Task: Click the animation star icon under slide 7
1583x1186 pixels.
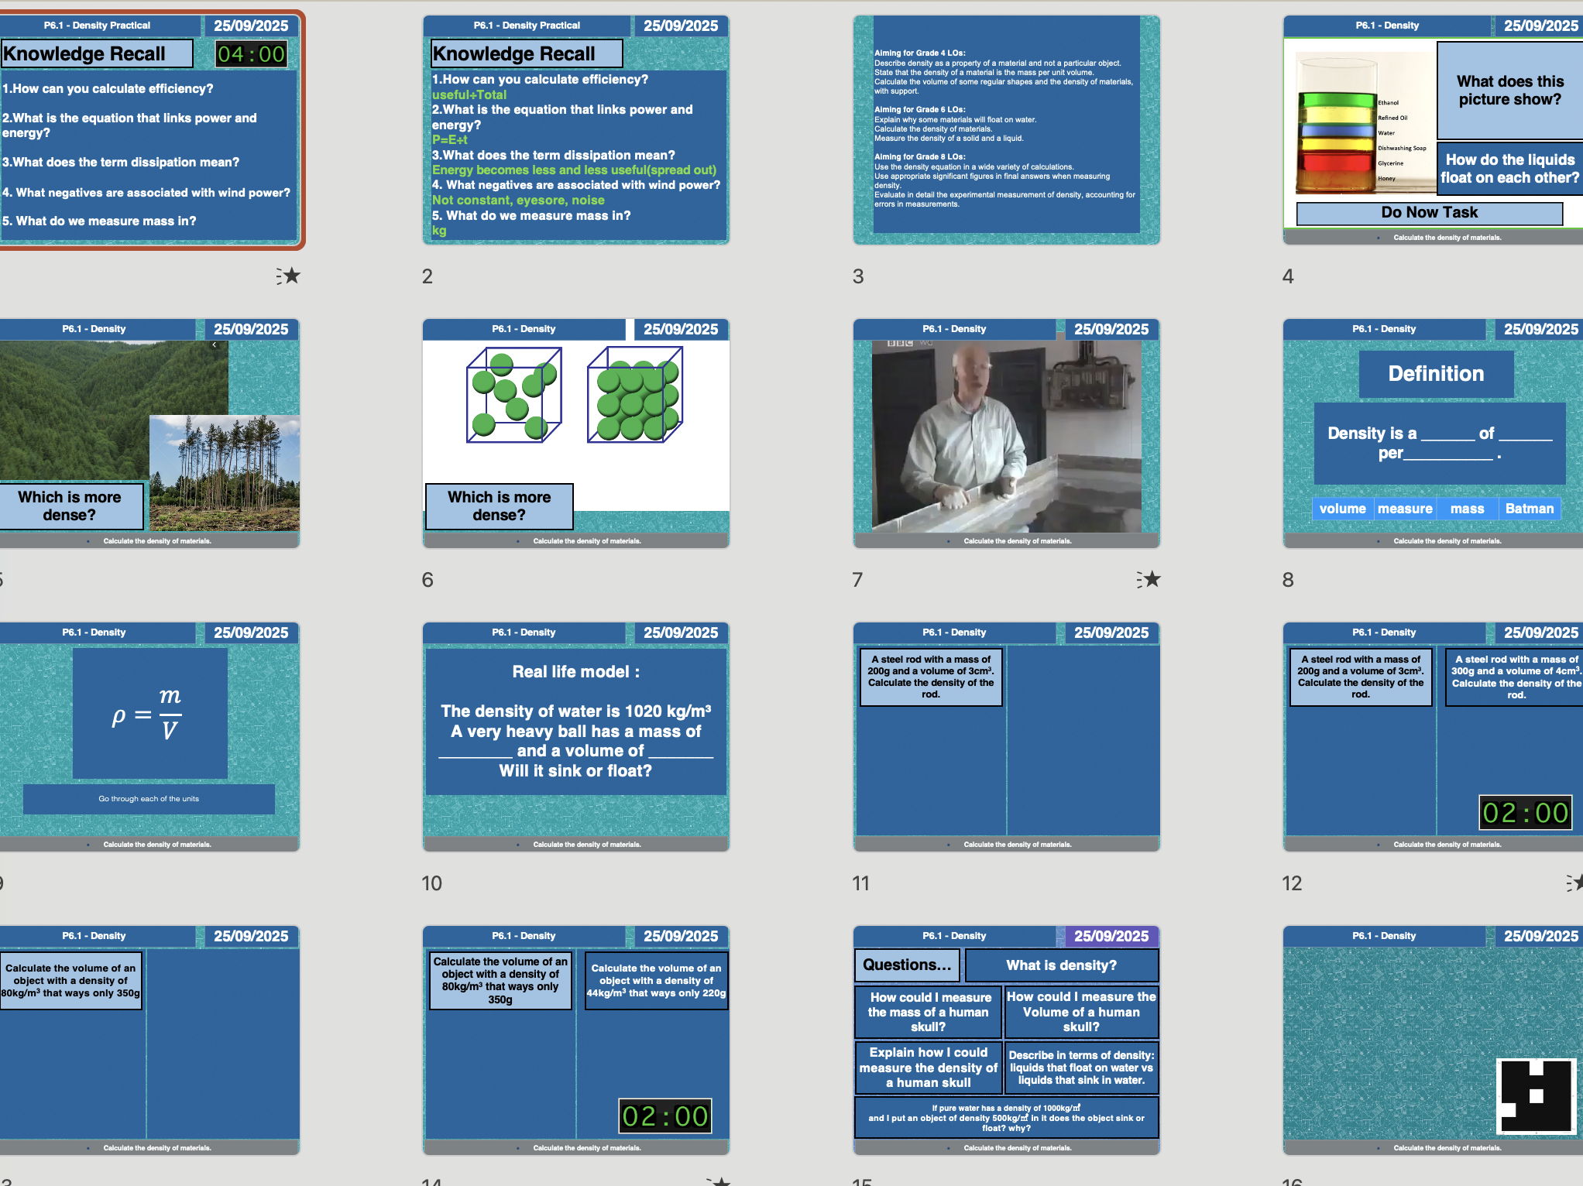Action: tap(1149, 579)
